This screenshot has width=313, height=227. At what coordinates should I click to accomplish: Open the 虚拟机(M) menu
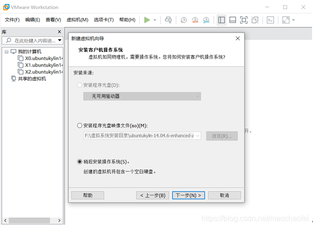[77, 20]
